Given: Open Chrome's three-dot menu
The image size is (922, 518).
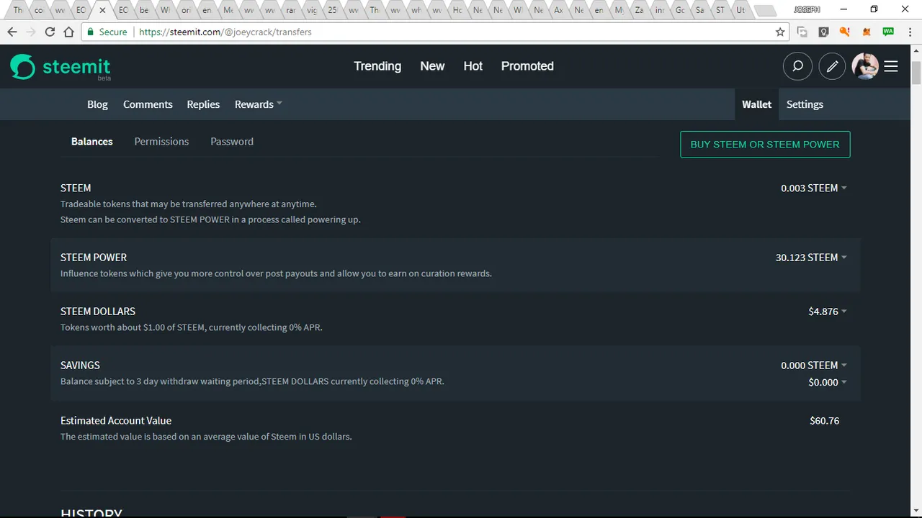Looking at the screenshot, I should point(910,32).
